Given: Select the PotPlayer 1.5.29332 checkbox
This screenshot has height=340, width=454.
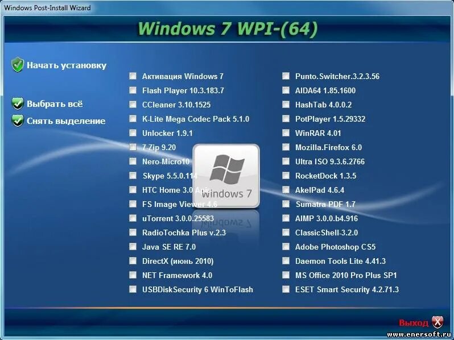Looking at the screenshot, I should point(286,119).
